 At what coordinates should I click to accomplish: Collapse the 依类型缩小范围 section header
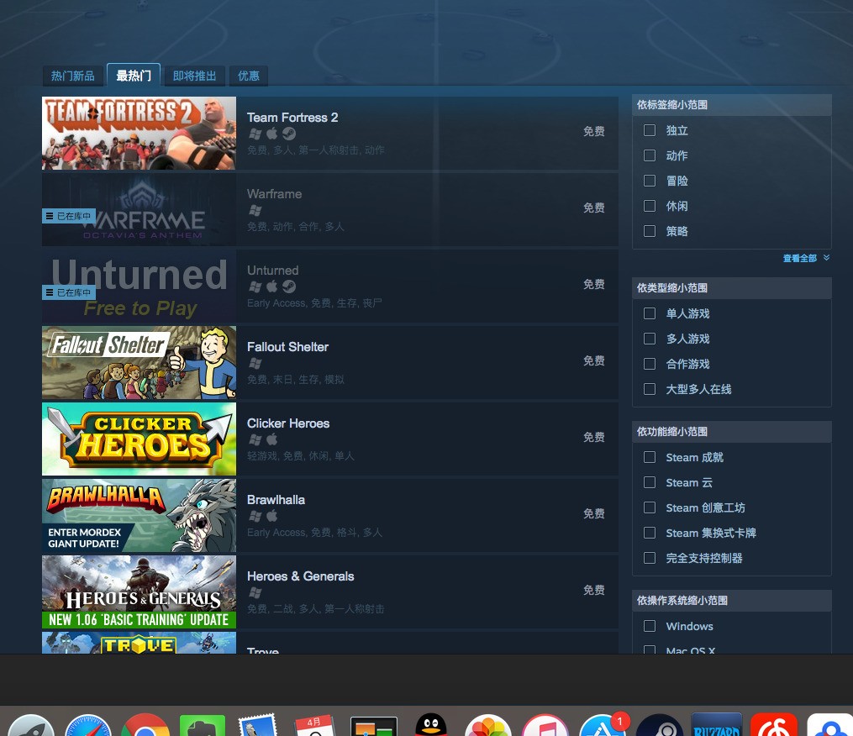[731, 288]
